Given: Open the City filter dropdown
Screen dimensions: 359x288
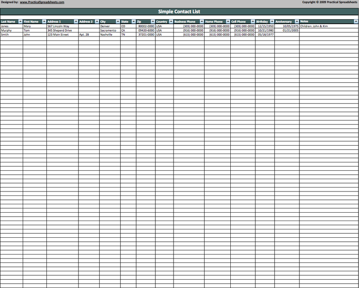Looking at the screenshot, I should pos(118,22).
